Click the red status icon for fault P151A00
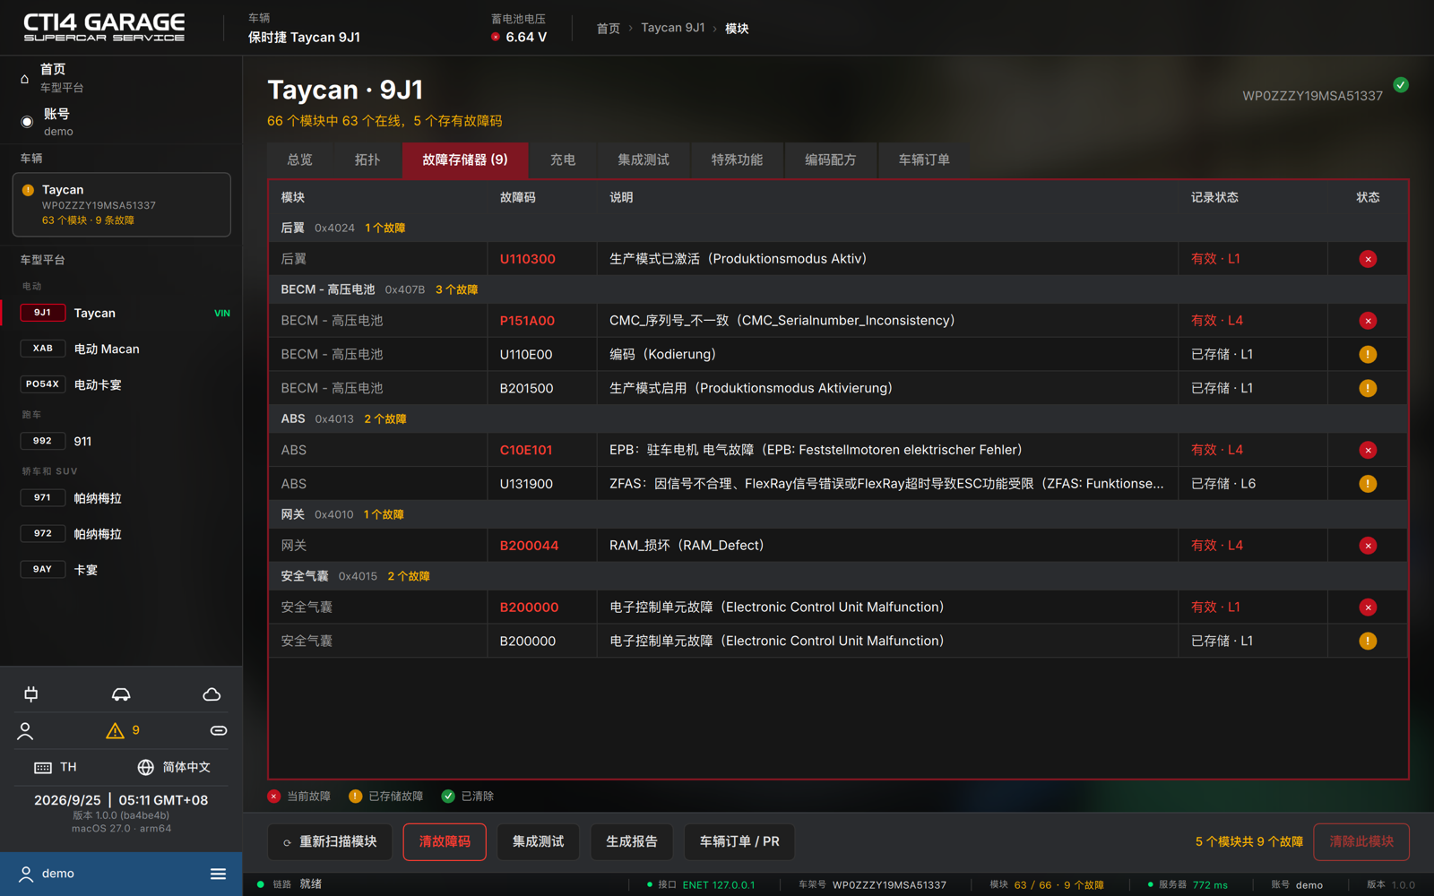This screenshot has width=1434, height=896. [x=1368, y=321]
